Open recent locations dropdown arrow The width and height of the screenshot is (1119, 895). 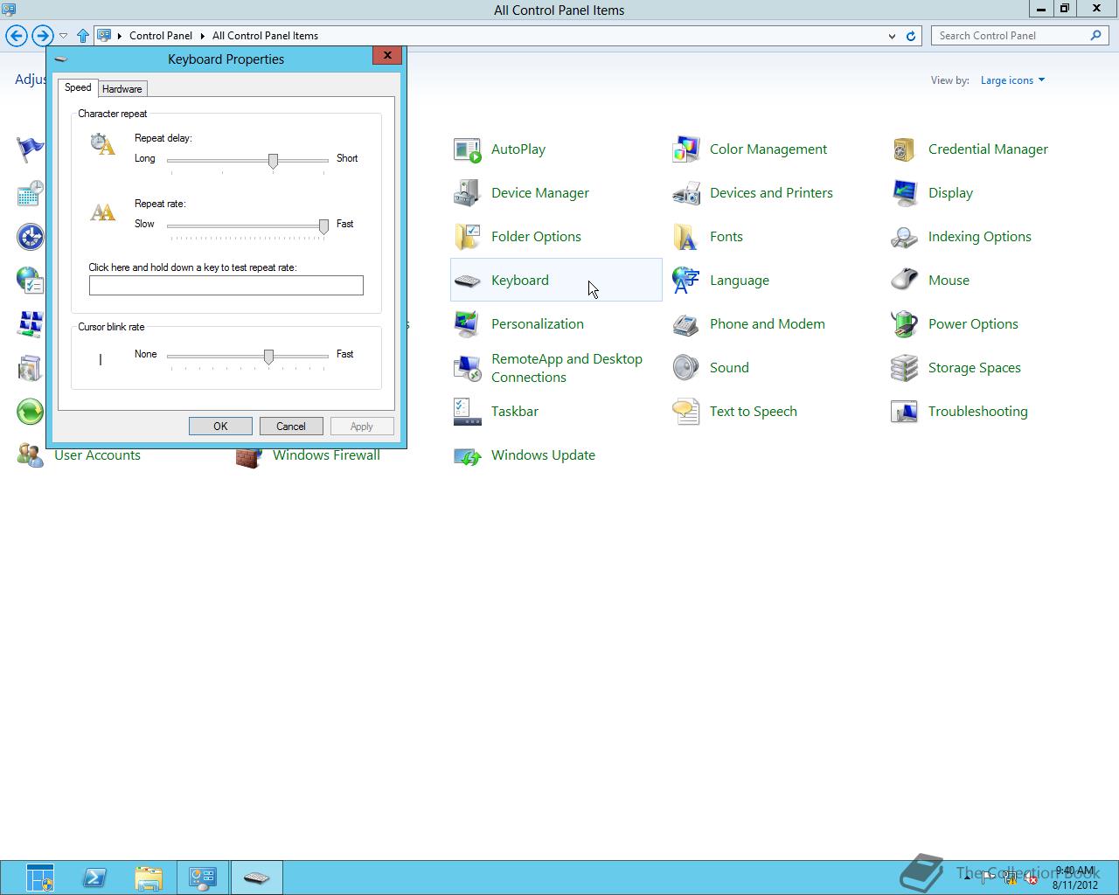click(63, 36)
